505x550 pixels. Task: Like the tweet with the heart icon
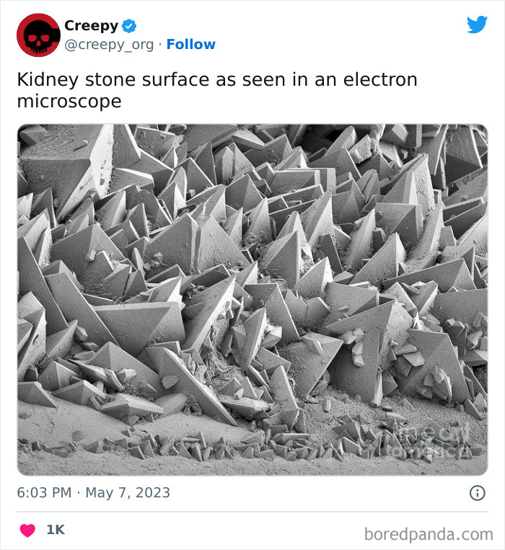[27, 530]
